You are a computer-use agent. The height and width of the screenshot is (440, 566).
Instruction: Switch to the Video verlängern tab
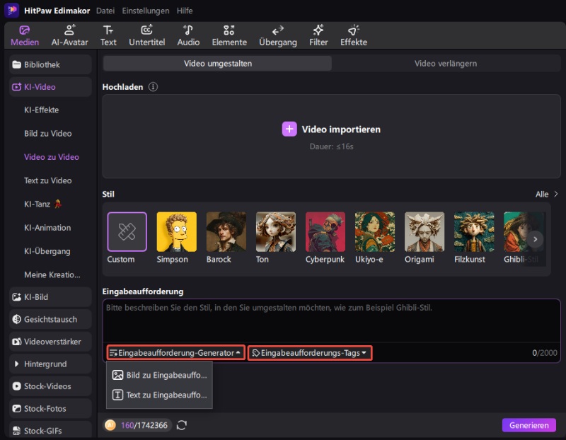click(445, 64)
